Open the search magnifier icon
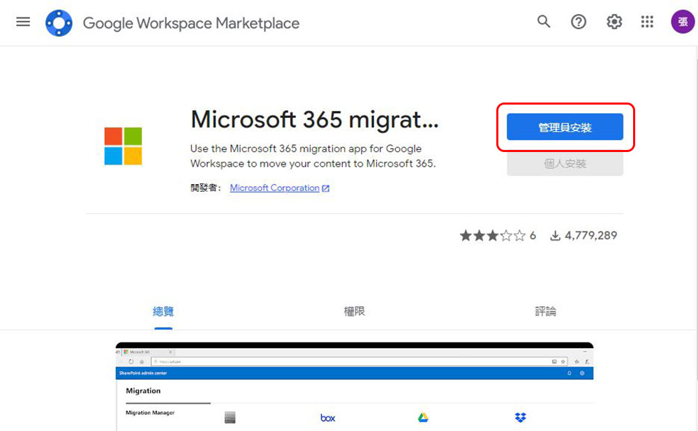 pyautogui.click(x=544, y=22)
